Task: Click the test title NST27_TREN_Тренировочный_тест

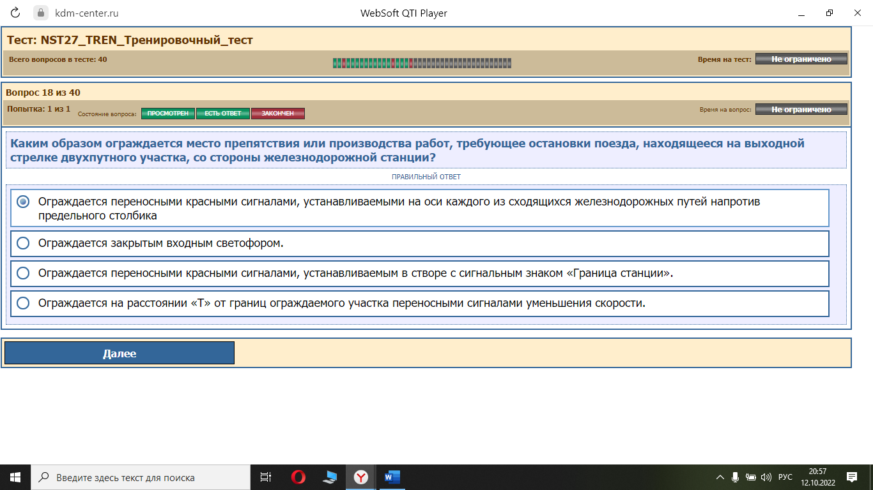Action: pyautogui.click(x=130, y=40)
